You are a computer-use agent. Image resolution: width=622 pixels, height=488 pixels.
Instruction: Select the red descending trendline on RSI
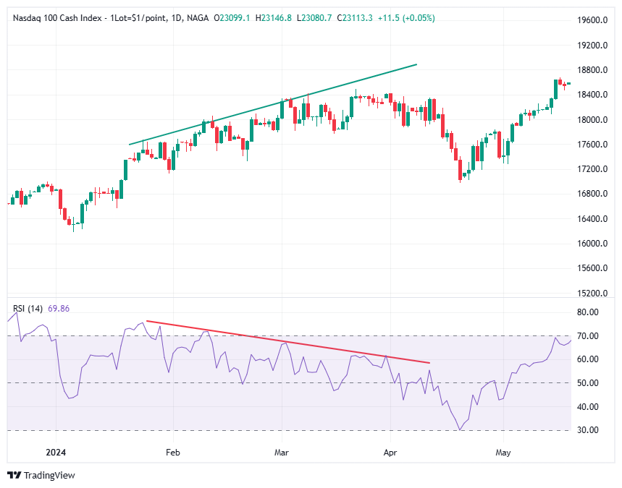click(288, 341)
